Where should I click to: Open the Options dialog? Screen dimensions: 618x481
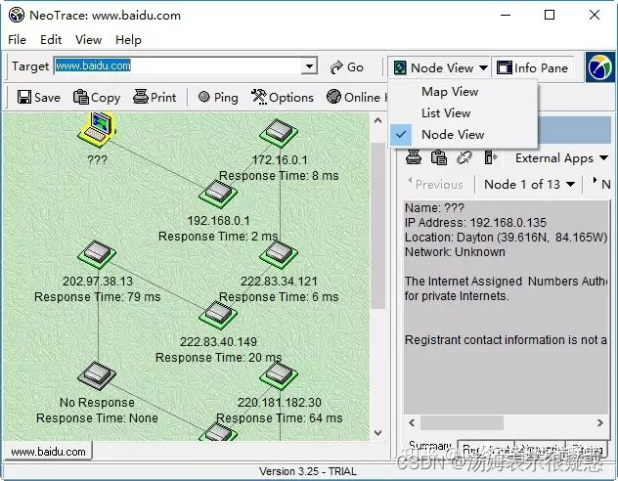click(x=283, y=97)
